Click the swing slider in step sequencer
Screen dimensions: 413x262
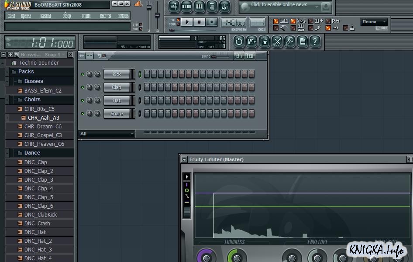click(213, 57)
